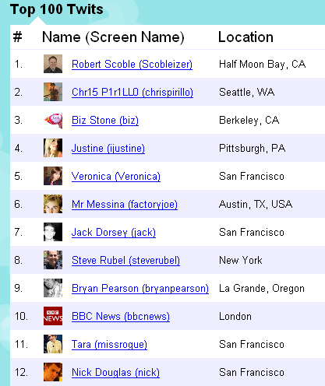Click Robert Scoble's avatar thumbnail
325x386 pixels.
click(53, 64)
